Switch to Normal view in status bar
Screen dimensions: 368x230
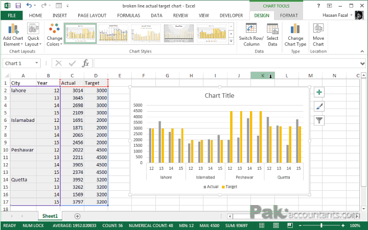[x=262, y=225]
